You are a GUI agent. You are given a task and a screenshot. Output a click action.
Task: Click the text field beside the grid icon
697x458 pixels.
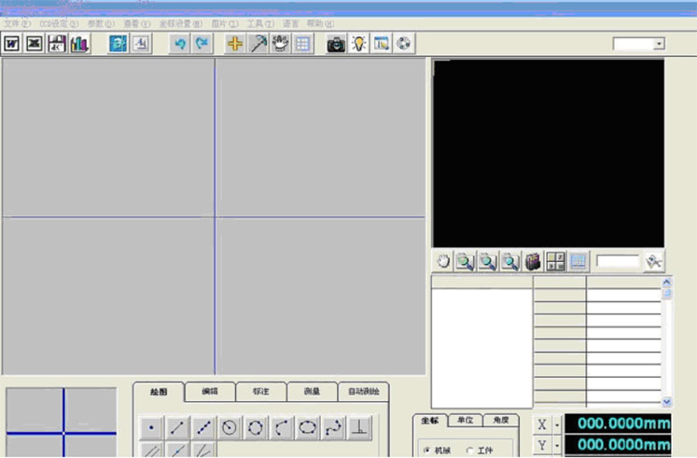[617, 262]
